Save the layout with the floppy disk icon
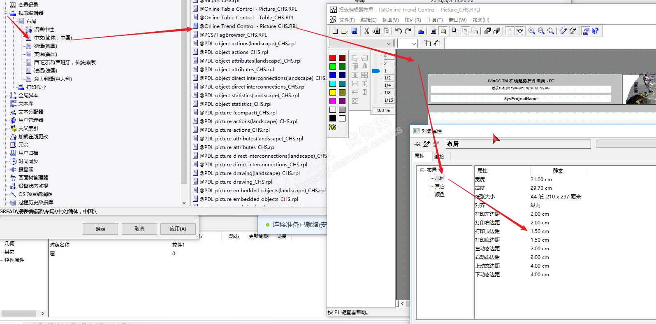The width and height of the screenshot is (656, 324). click(x=354, y=31)
